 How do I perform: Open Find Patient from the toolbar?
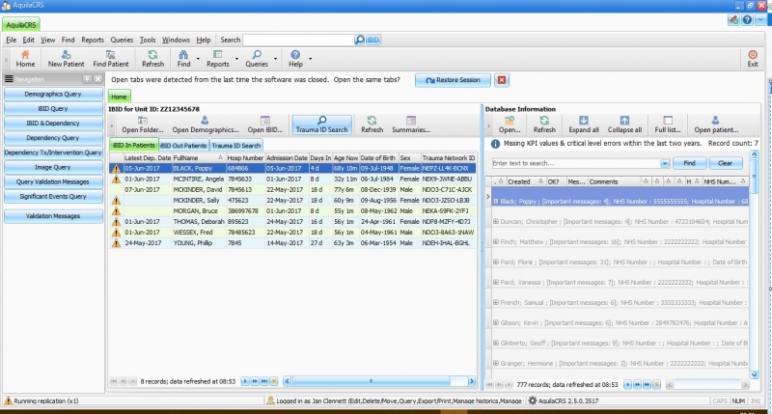pyautogui.click(x=111, y=58)
